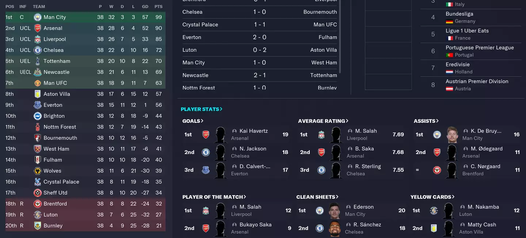Image resolution: width=526 pixels, height=238 pixels.
Task: Expand the Average Rating leaderboard
Action: tap(323, 121)
